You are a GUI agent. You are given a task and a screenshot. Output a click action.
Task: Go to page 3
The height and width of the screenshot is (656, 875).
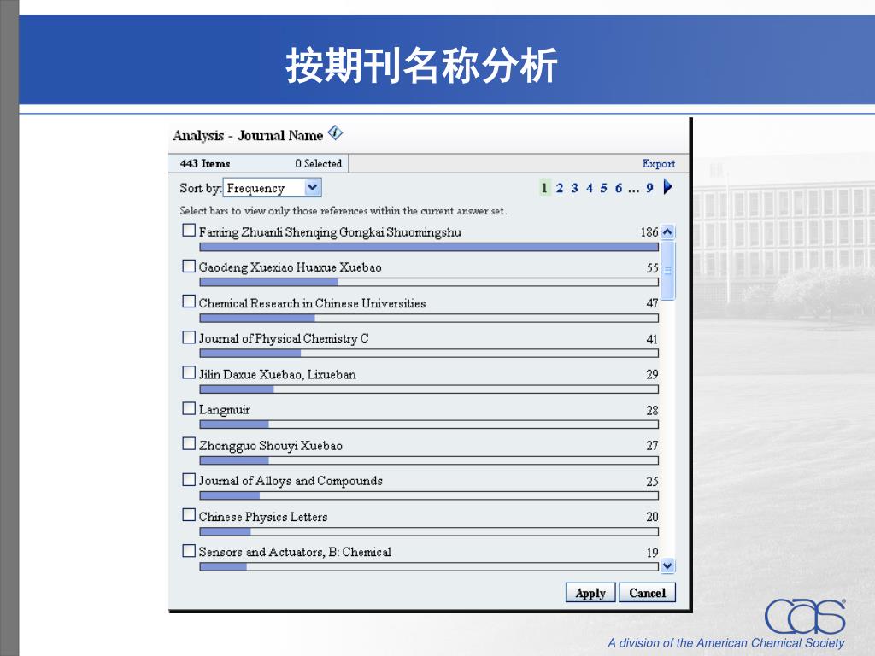574,188
